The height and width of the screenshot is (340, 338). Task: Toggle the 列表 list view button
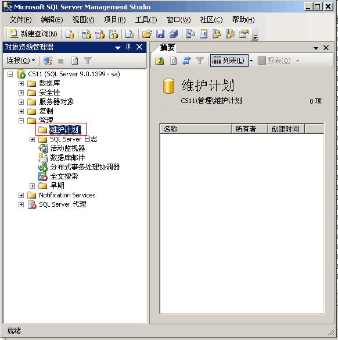(229, 61)
